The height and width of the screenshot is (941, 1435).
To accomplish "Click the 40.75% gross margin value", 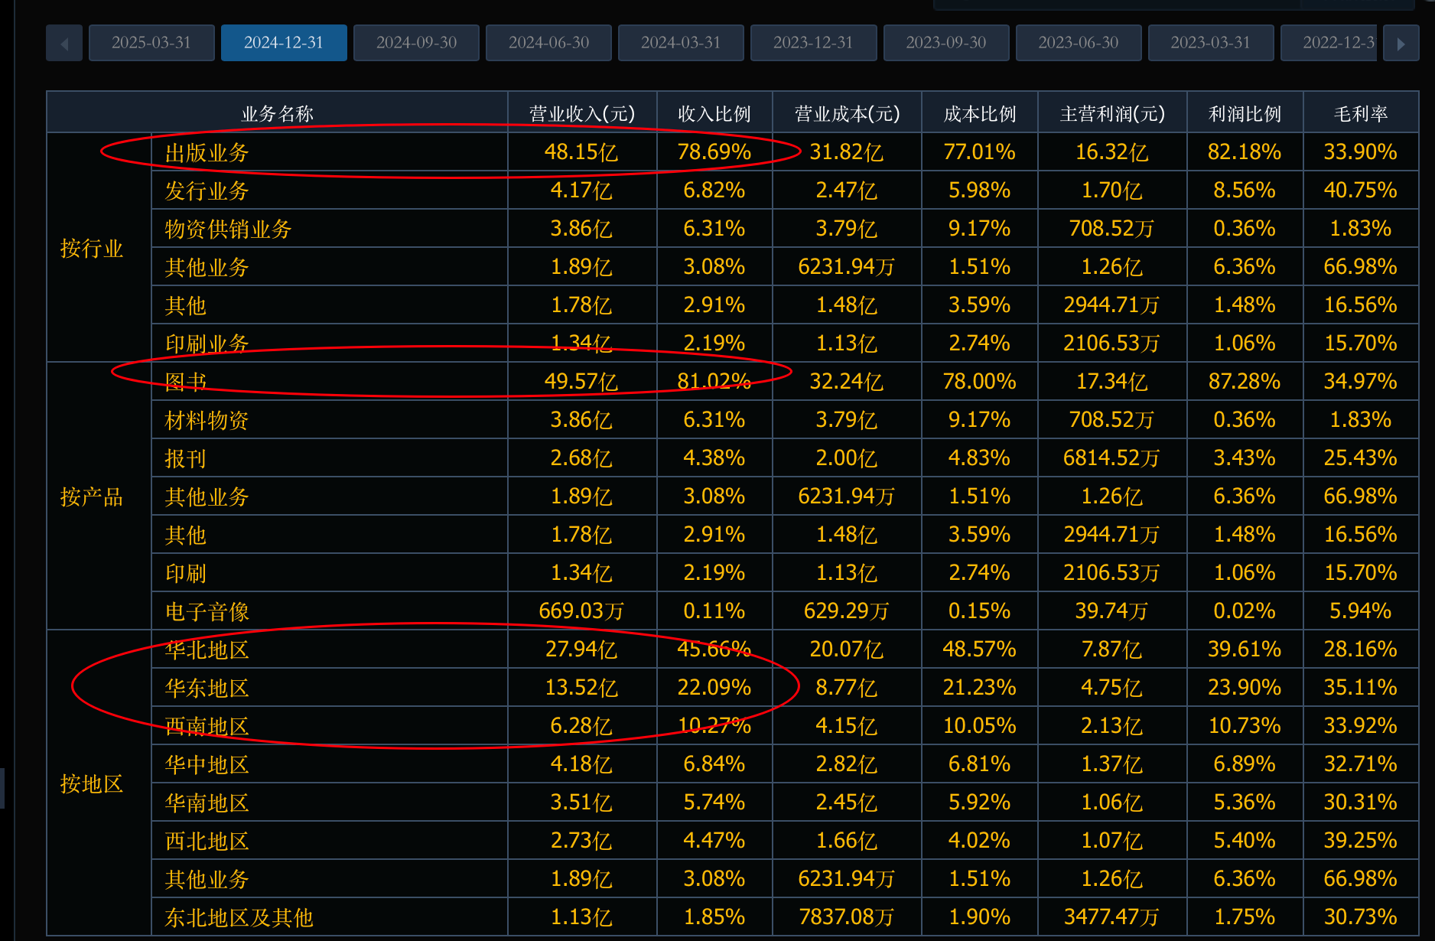I will 1361,190.
